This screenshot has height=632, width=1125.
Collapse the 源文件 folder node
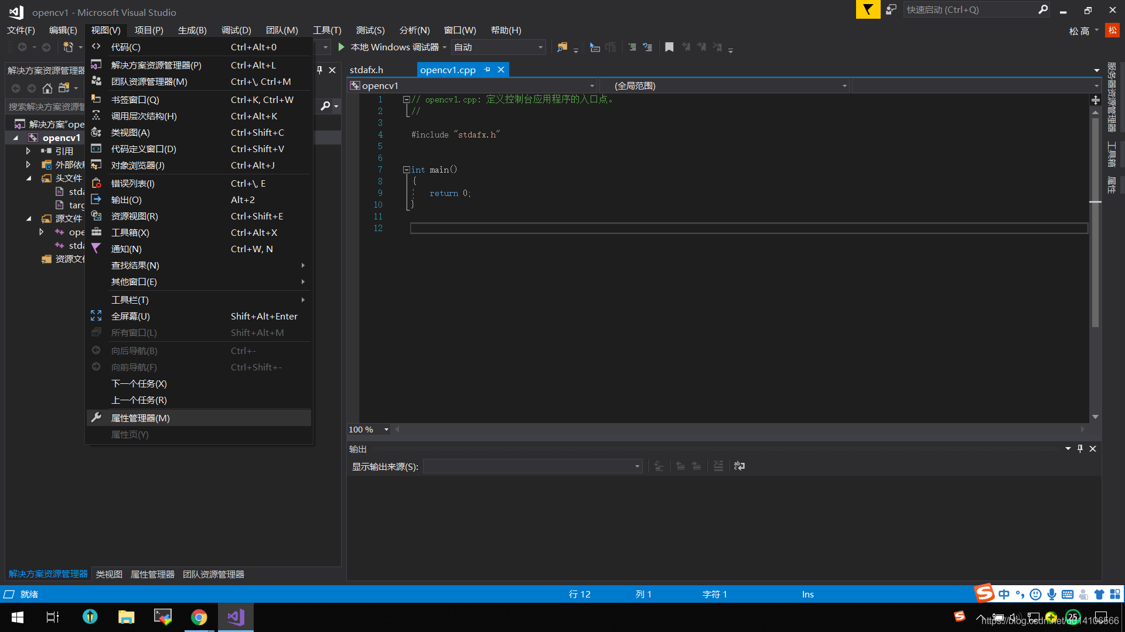tap(29, 219)
